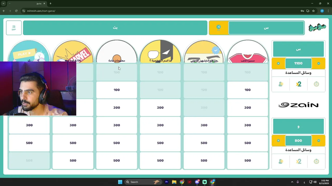Image resolution: width=332 pixels, height=186 pixels.
Task: Use team و wheel helper icon
Action: [x=316, y=161]
